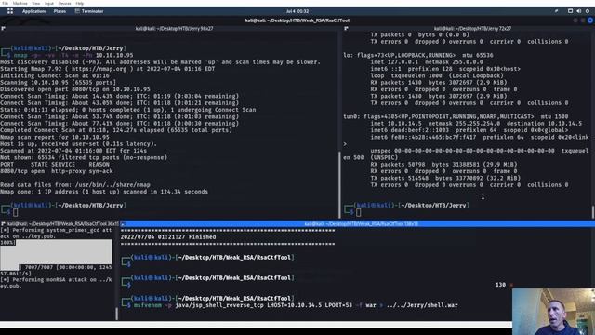The height and width of the screenshot is (335, 595).
Task: Click 'inet 10.10.14.5' address line
Action: tap(476, 124)
